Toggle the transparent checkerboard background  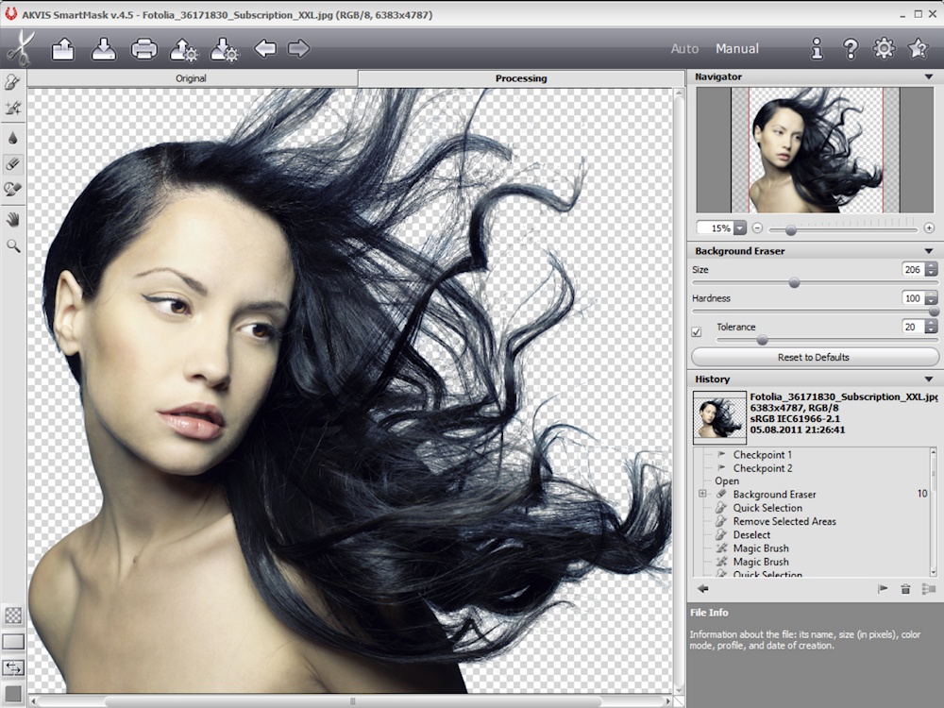tap(13, 615)
